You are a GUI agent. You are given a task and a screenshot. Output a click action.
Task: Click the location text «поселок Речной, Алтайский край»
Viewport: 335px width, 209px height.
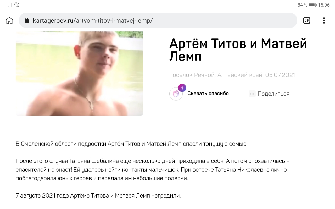(216, 75)
